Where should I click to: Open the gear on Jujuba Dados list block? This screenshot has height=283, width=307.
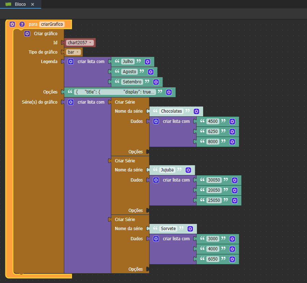(x=156, y=180)
